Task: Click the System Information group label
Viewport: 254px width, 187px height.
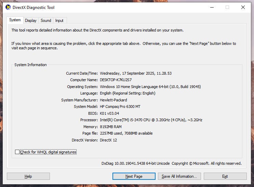Action: tap(30, 65)
